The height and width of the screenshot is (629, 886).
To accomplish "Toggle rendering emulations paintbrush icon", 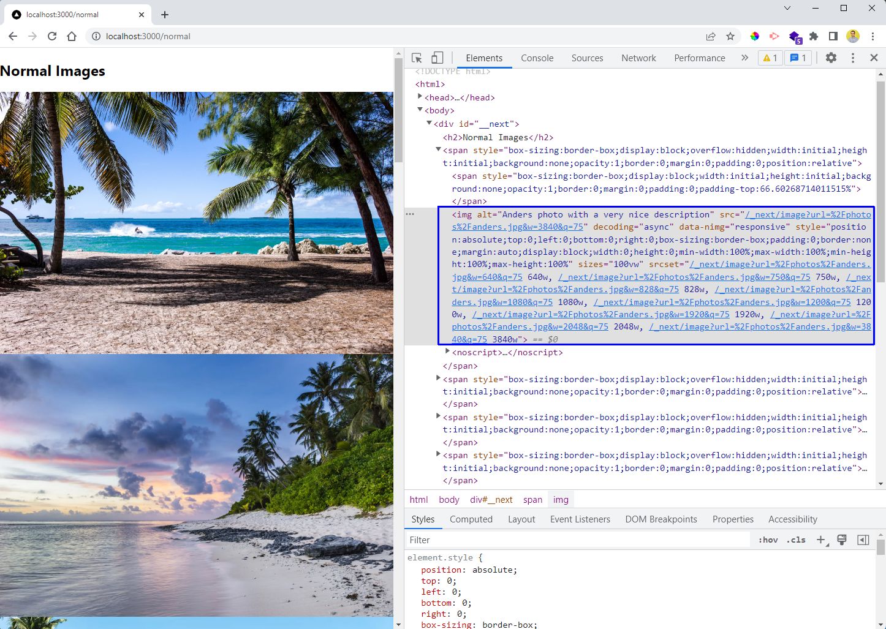I will point(842,540).
